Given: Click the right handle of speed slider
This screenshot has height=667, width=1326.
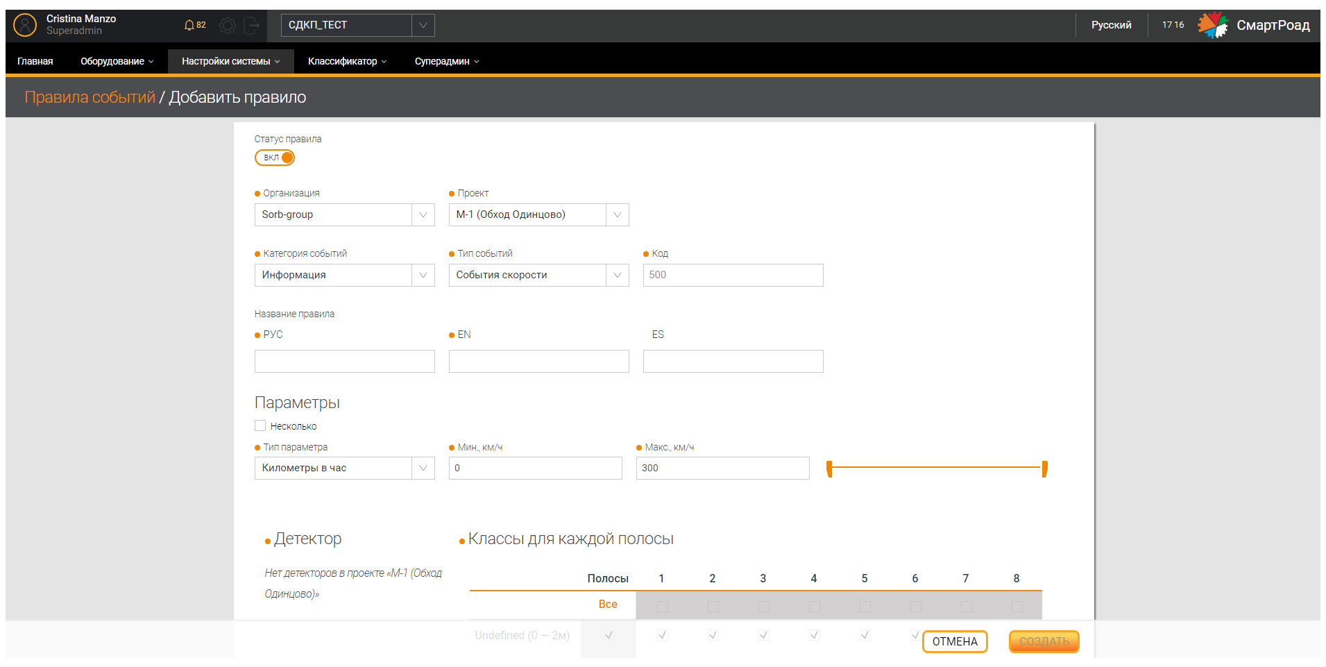Looking at the screenshot, I should [1044, 468].
